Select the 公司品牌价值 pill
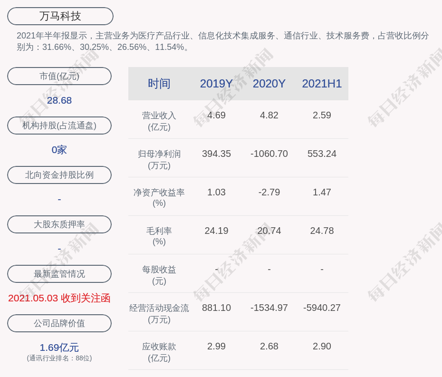Viewport: 442px width, 377px height. [x=59, y=323]
